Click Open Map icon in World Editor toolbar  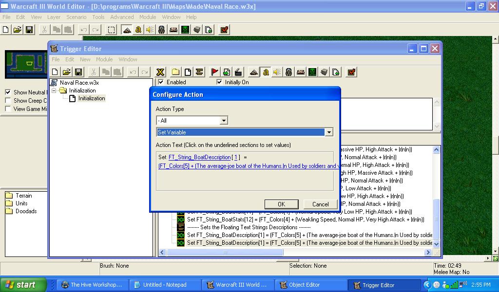coord(17,30)
